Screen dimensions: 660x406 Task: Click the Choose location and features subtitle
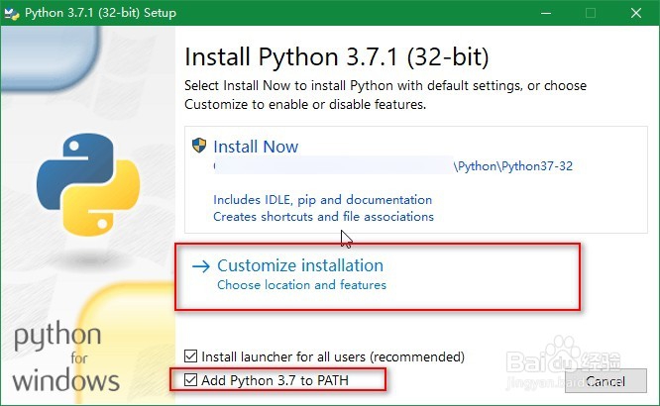pos(301,285)
